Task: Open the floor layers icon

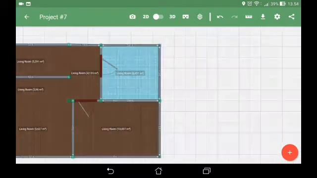Action: coord(200,17)
